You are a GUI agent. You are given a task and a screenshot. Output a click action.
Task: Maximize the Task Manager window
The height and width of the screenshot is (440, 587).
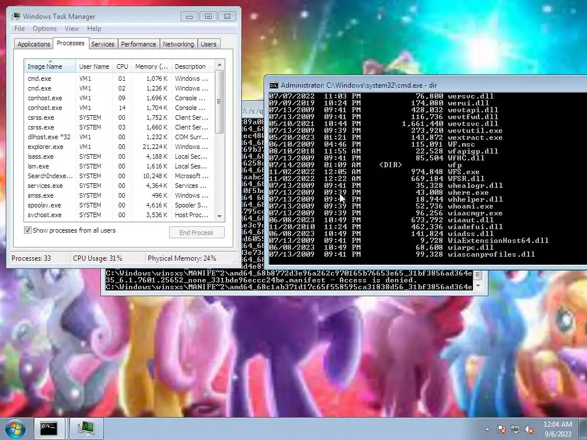tap(208, 17)
